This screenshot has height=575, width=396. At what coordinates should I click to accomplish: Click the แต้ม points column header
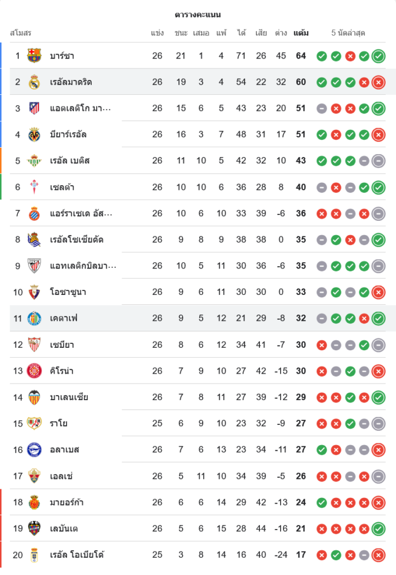click(x=301, y=33)
